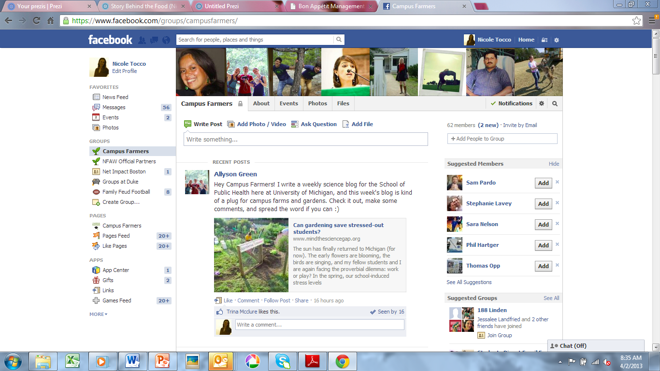Open App Center in sidebar
The image size is (660, 371).
pos(115,270)
